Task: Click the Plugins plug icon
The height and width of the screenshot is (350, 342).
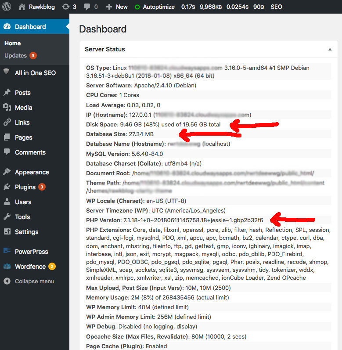Action: [x=7, y=187]
